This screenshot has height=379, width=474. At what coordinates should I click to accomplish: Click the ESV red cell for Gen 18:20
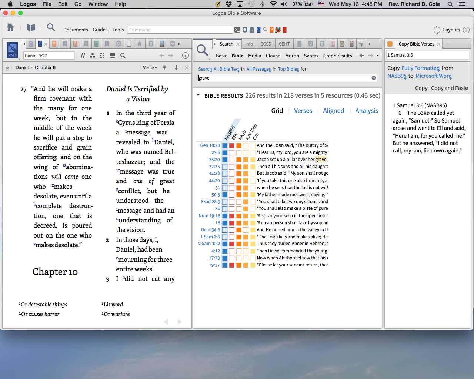click(232, 145)
